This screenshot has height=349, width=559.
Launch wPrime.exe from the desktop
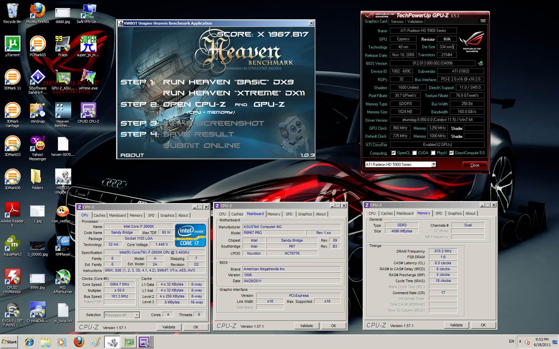(88, 80)
